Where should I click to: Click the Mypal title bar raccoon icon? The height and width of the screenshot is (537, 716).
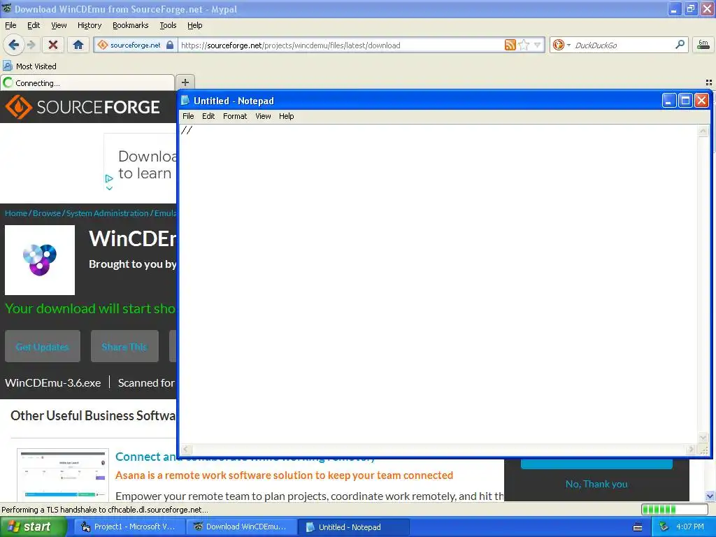coord(6,8)
